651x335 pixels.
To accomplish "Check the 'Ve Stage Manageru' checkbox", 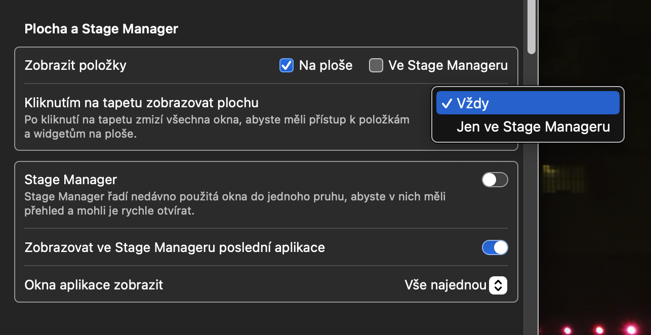I will coord(376,65).
